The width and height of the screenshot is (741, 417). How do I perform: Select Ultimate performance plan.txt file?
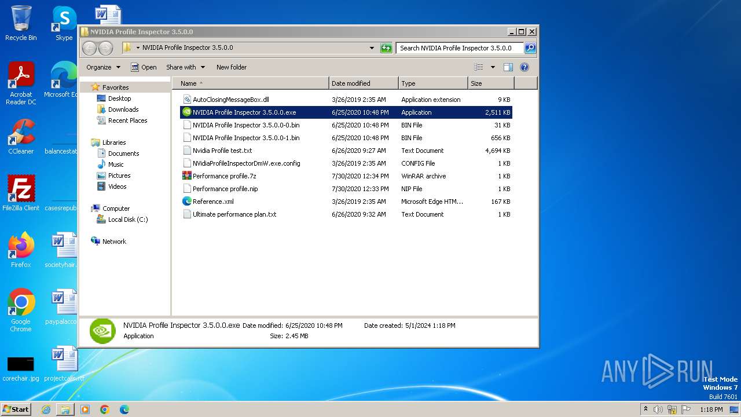[x=346, y=214]
